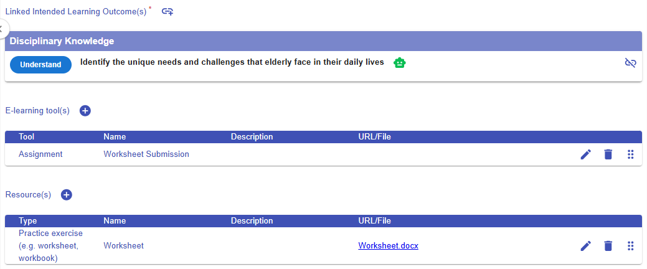Delete the Worksheet Submission tool
Viewport: 647px width, 269px height.
tap(608, 154)
